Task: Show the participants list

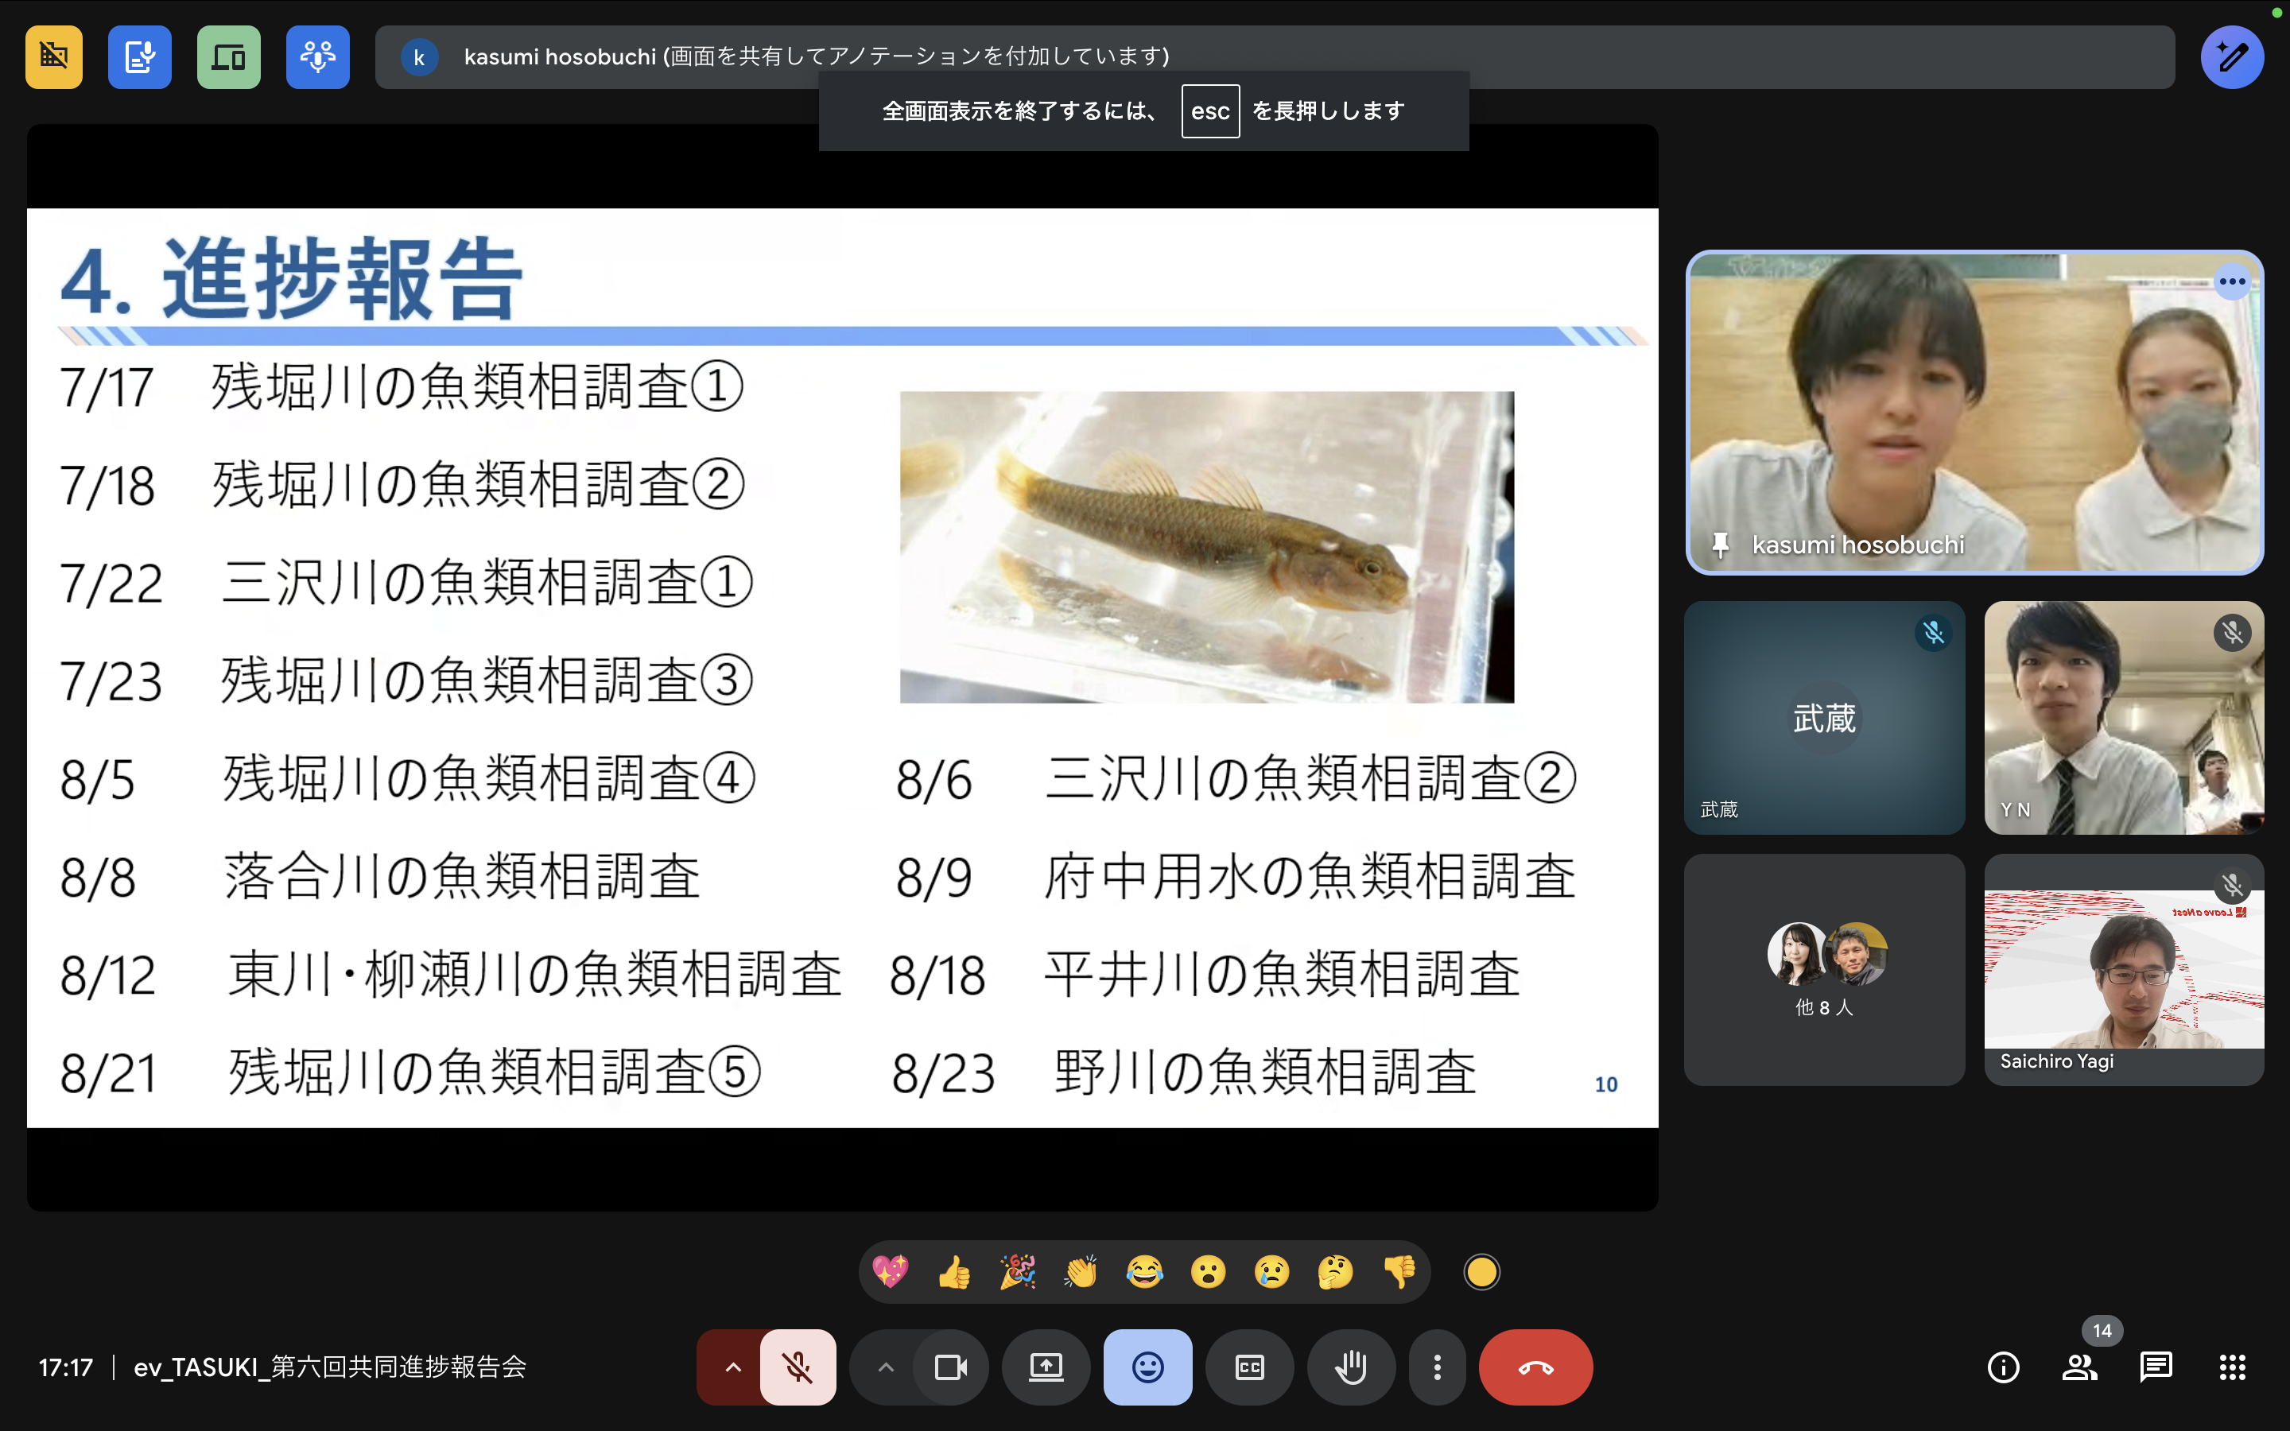Action: coord(2079,1367)
